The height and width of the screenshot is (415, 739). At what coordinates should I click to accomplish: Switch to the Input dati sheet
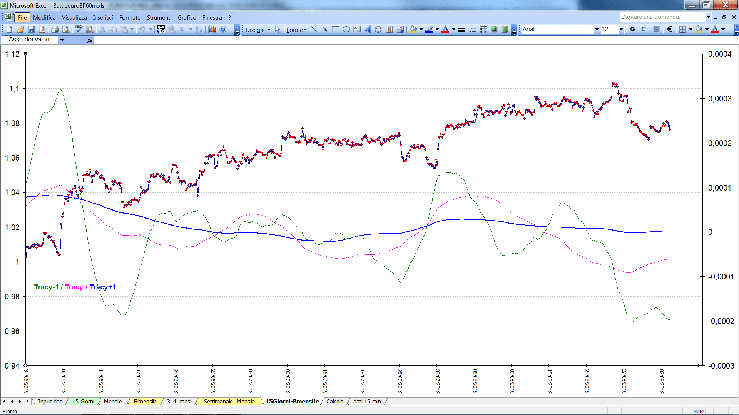(x=50, y=401)
